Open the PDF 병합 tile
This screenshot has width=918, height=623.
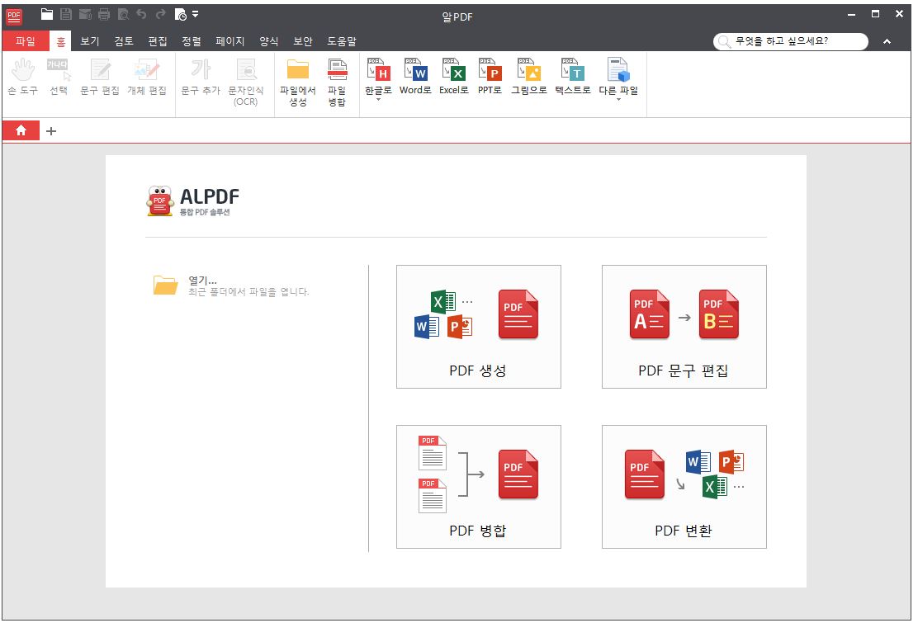point(478,487)
